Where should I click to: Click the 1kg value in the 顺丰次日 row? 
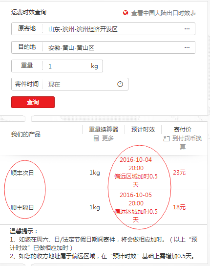[95, 173]
